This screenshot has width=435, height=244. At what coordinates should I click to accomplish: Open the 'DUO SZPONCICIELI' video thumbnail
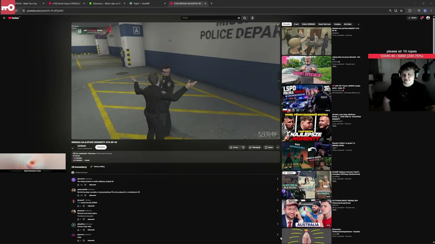pos(307,156)
